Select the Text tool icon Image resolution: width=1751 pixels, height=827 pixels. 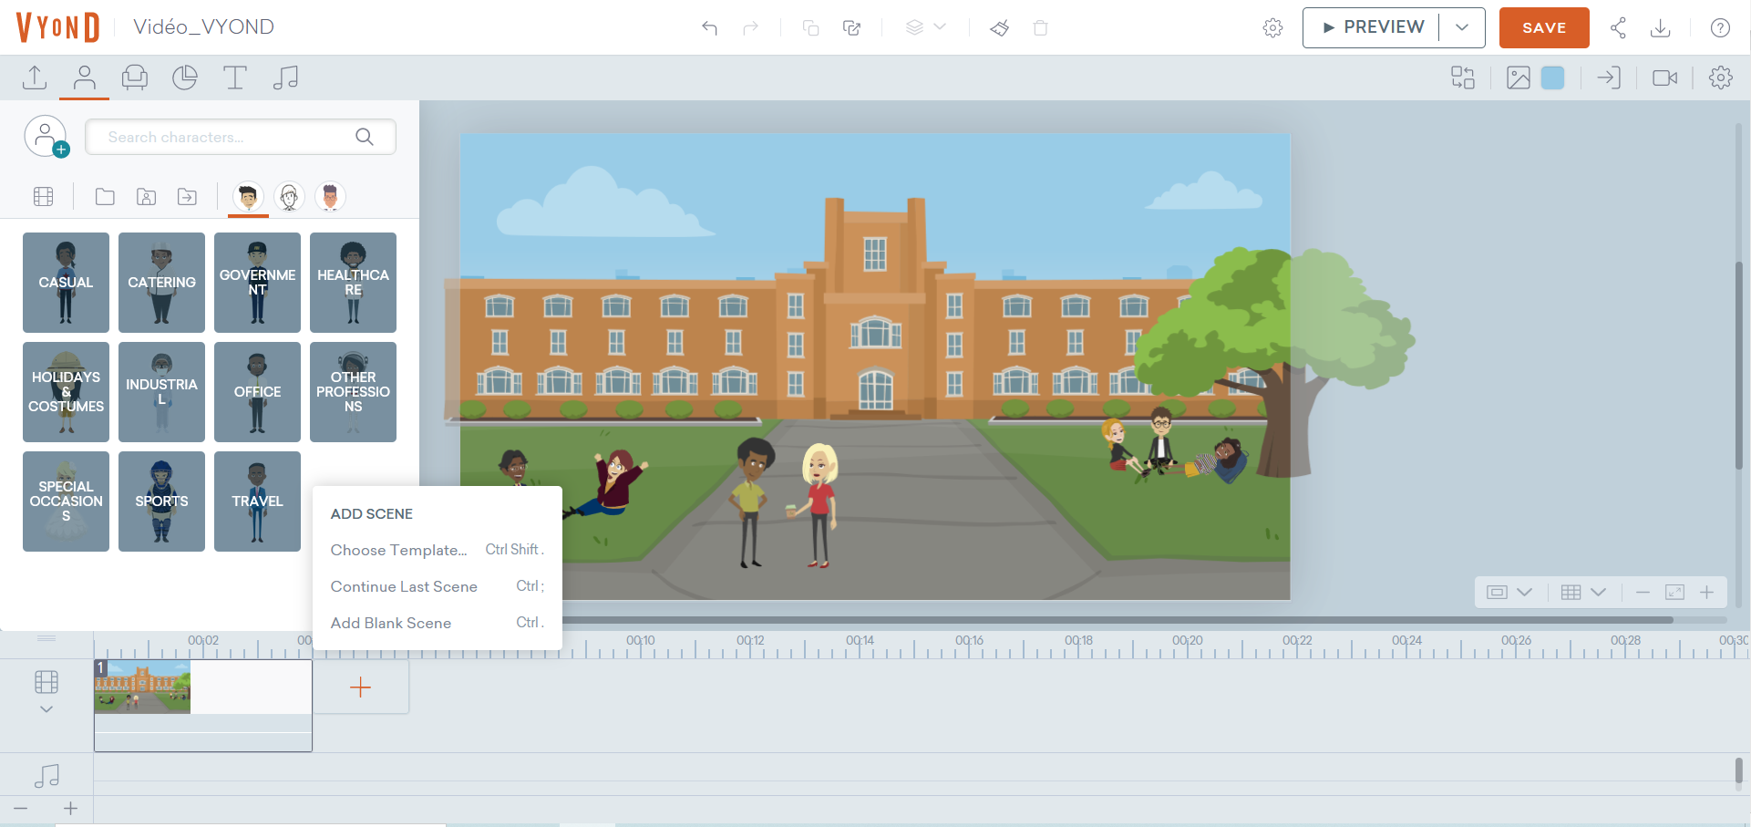(x=234, y=78)
